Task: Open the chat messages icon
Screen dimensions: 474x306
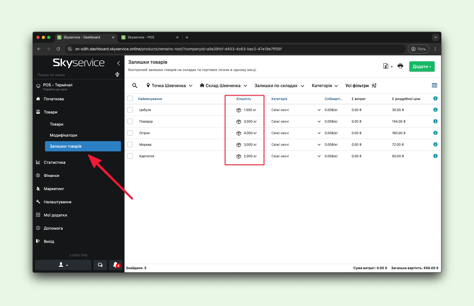Action: tap(100, 265)
